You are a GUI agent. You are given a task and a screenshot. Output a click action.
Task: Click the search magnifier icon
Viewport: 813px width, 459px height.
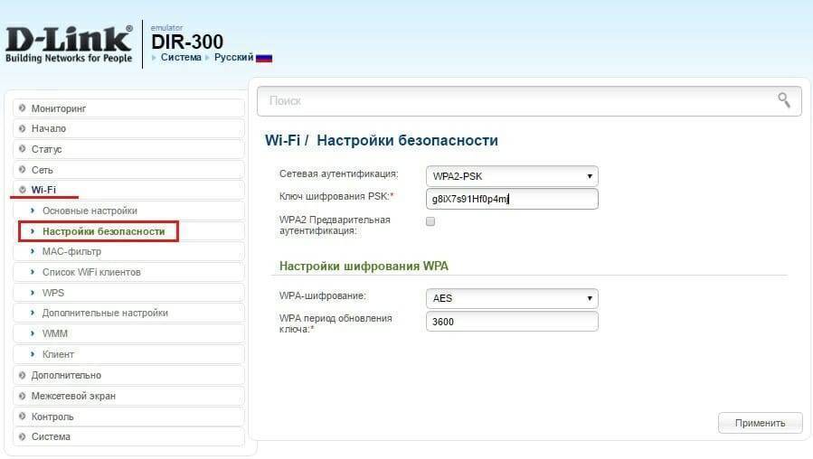[784, 100]
